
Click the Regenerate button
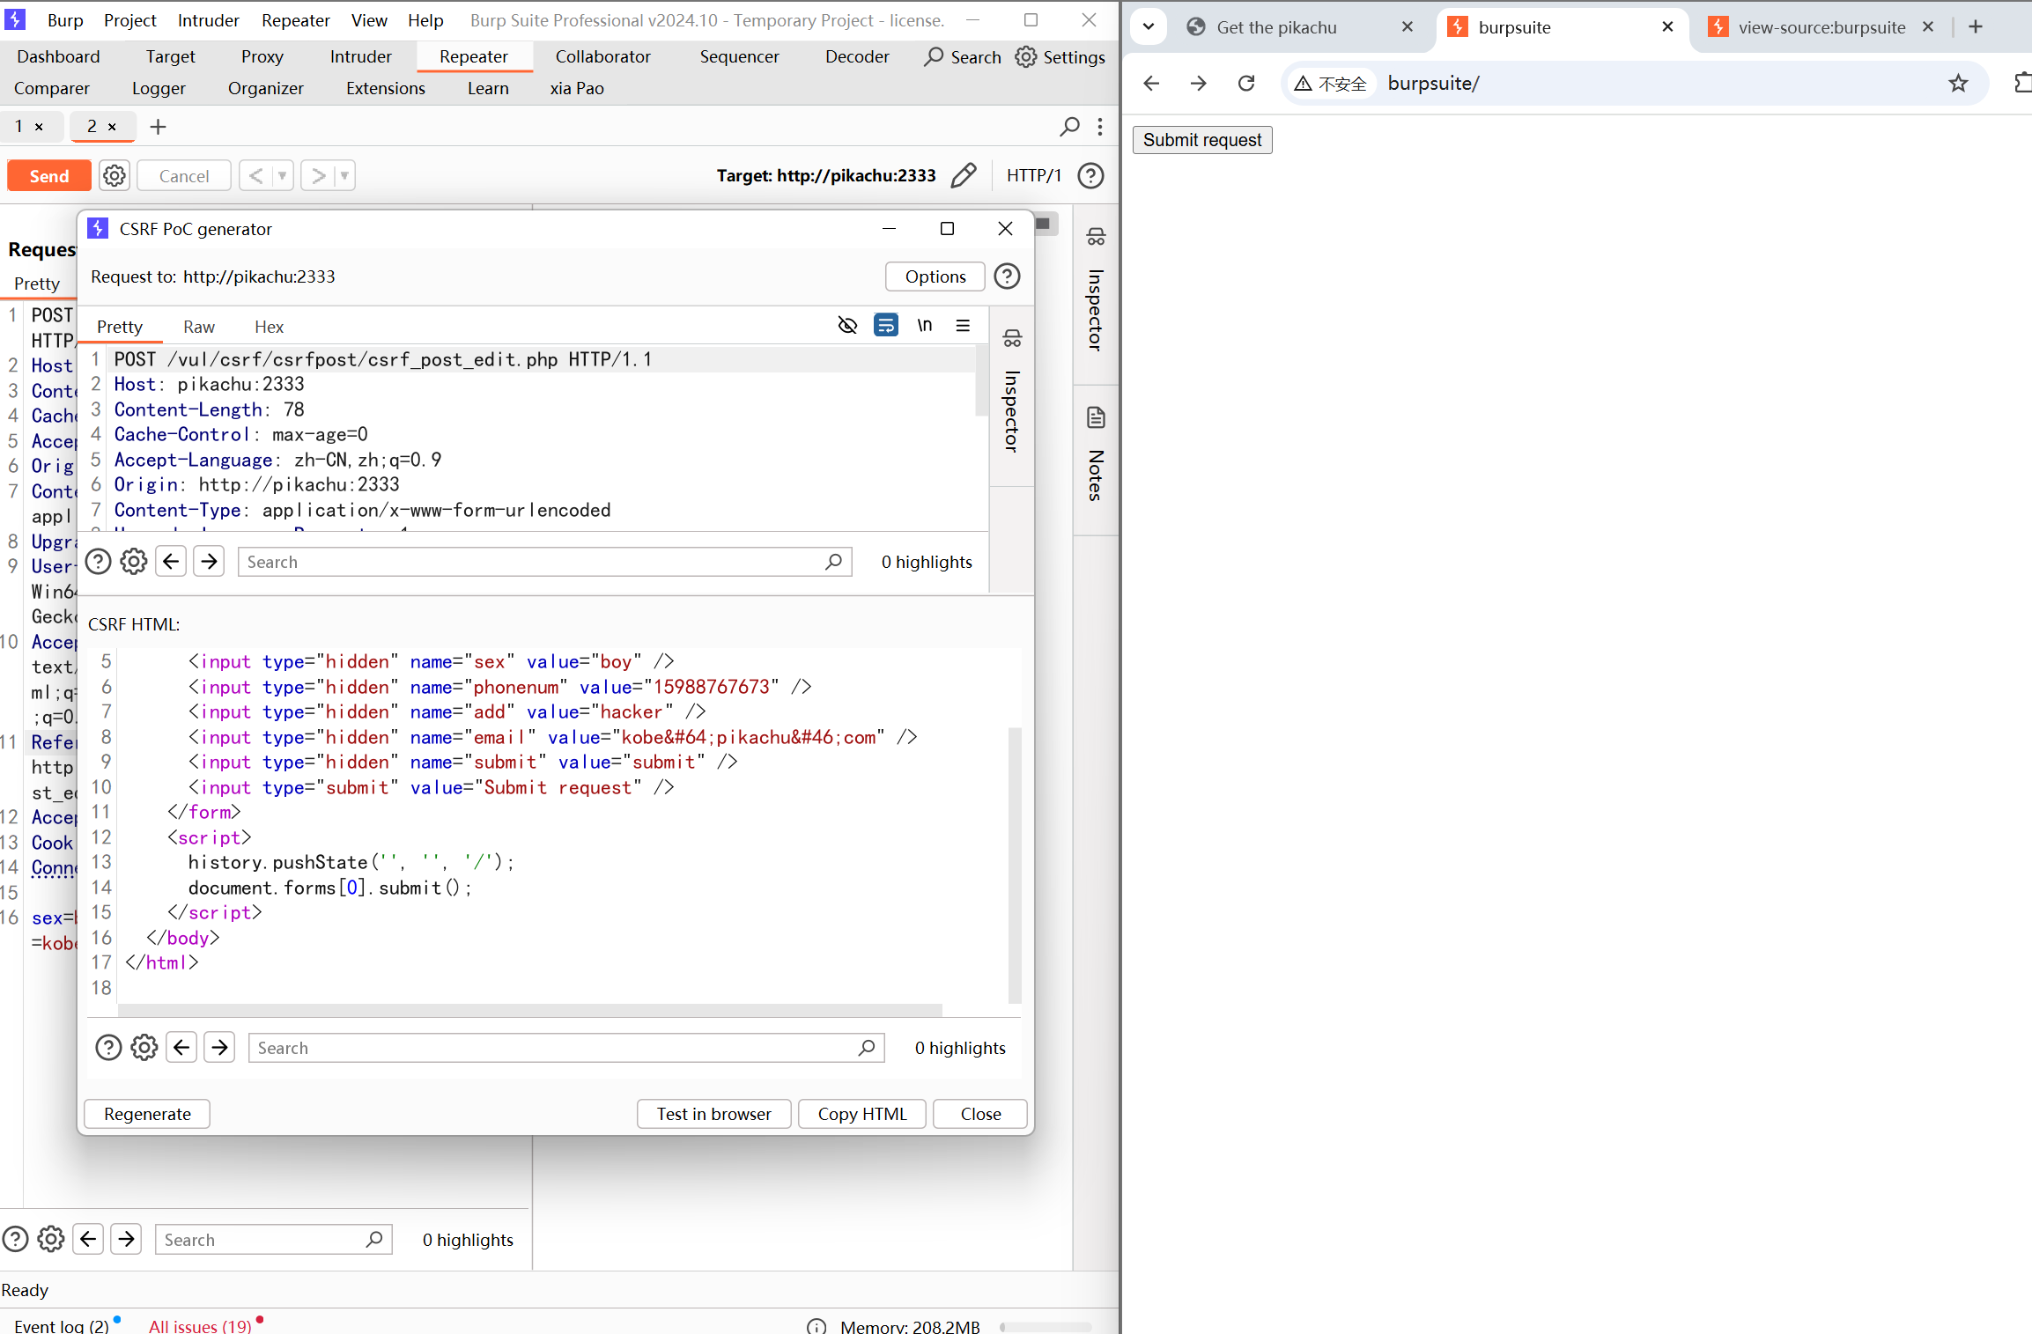147,1114
